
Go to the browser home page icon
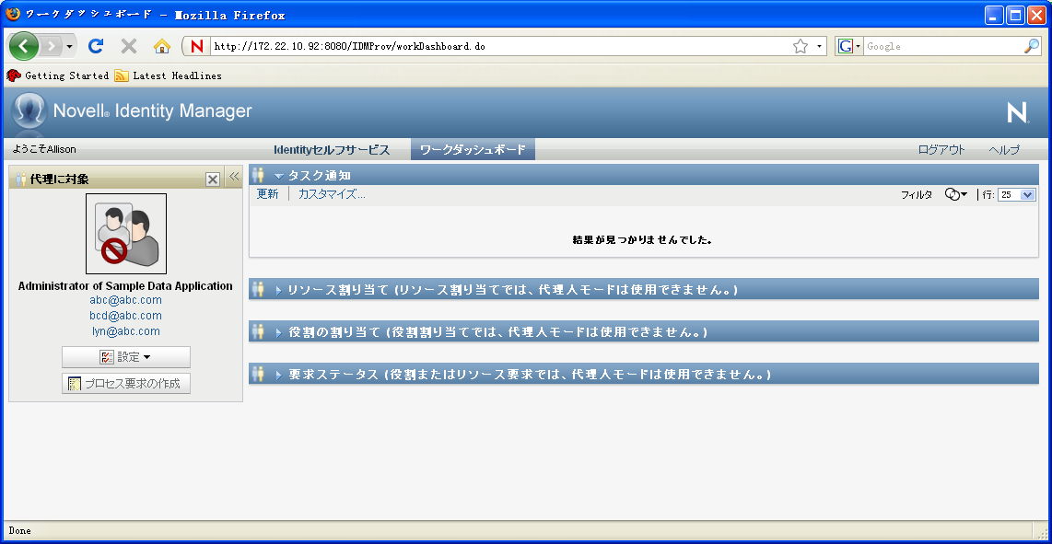click(x=162, y=46)
